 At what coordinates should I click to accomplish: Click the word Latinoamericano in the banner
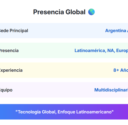coord(95,112)
